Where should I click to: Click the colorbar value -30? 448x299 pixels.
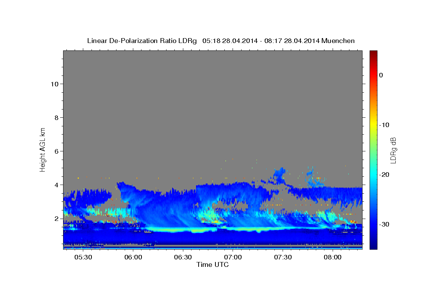point(384,224)
